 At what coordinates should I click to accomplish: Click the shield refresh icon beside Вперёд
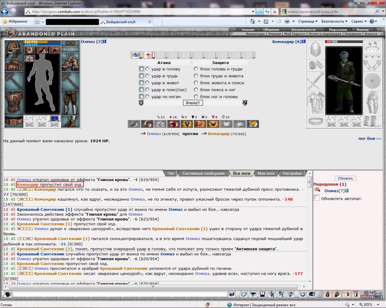(x=245, y=103)
